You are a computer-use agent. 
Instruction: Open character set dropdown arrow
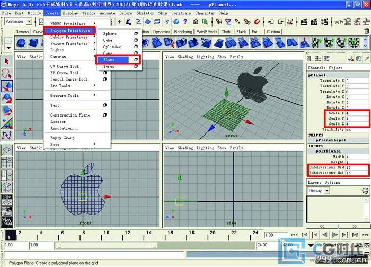tap(311, 245)
